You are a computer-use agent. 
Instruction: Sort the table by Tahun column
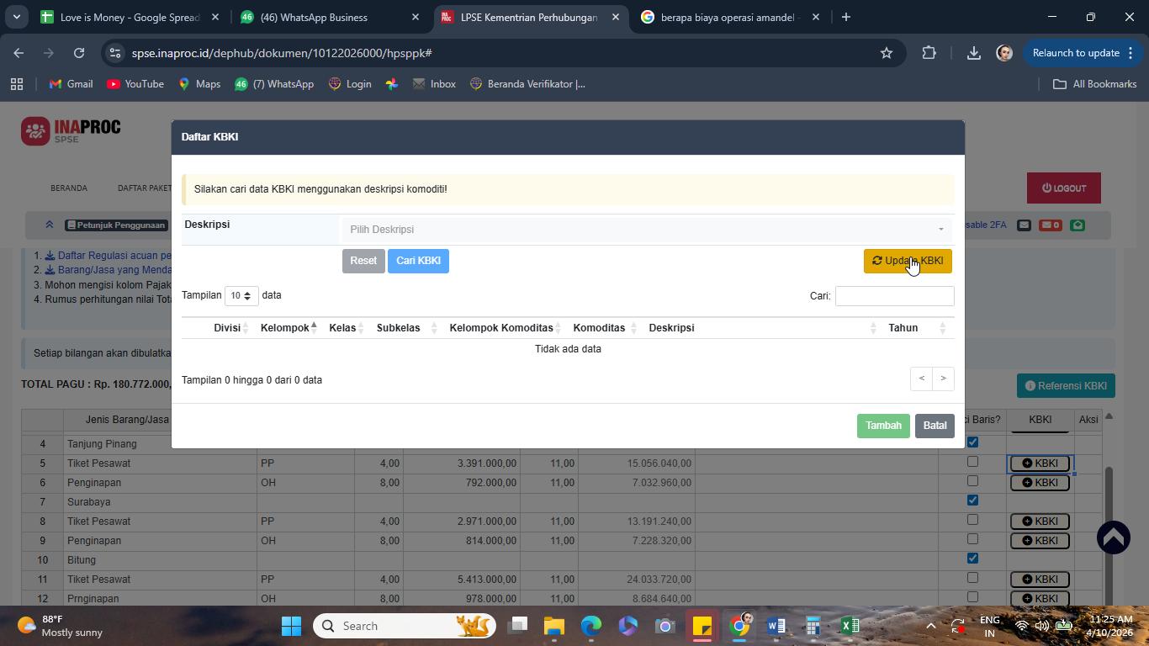[916, 328]
